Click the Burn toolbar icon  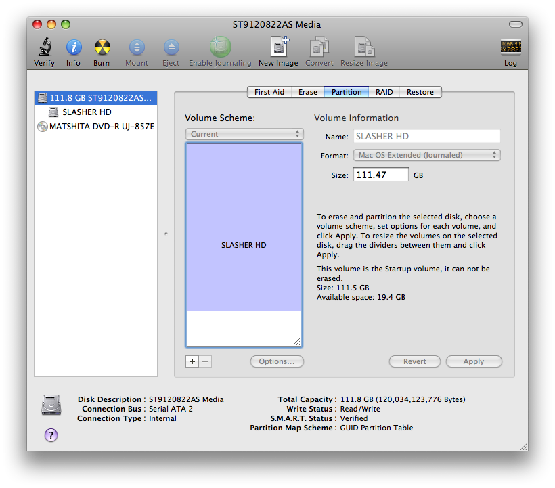pos(102,47)
